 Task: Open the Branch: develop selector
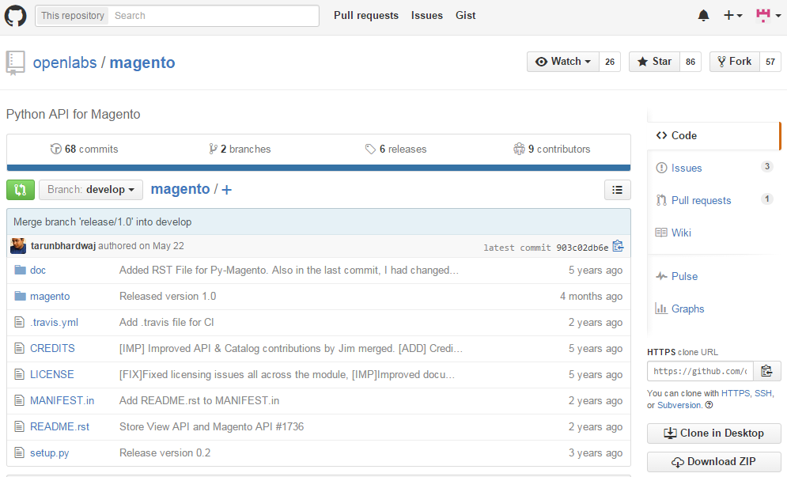coord(91,190)
